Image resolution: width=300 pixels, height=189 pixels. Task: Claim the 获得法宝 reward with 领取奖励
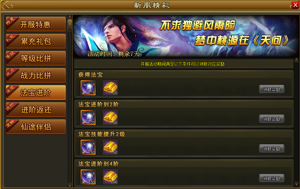click(272, 89)
